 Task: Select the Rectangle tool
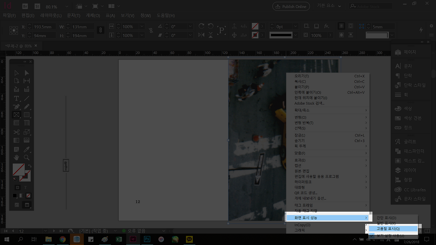pyautogui.click(x=27, y=115)
